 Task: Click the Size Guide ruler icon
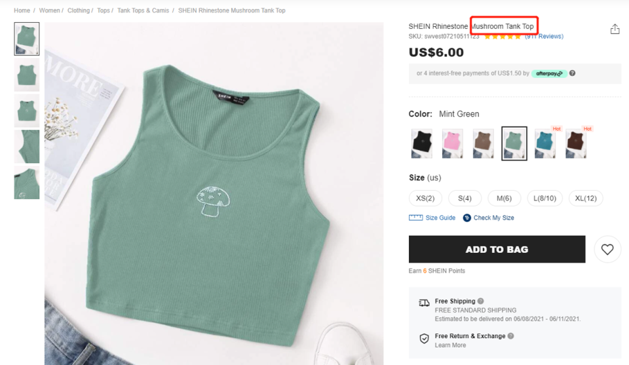pyautogui.click(x=415, y=218)
